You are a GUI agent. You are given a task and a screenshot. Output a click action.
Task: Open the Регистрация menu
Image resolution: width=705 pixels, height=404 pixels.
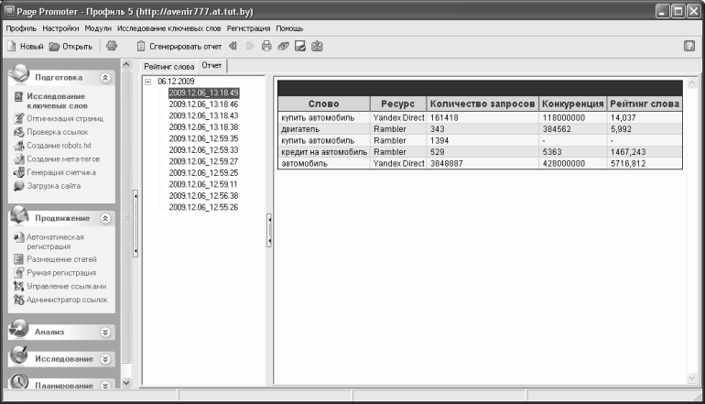[249, 28]
